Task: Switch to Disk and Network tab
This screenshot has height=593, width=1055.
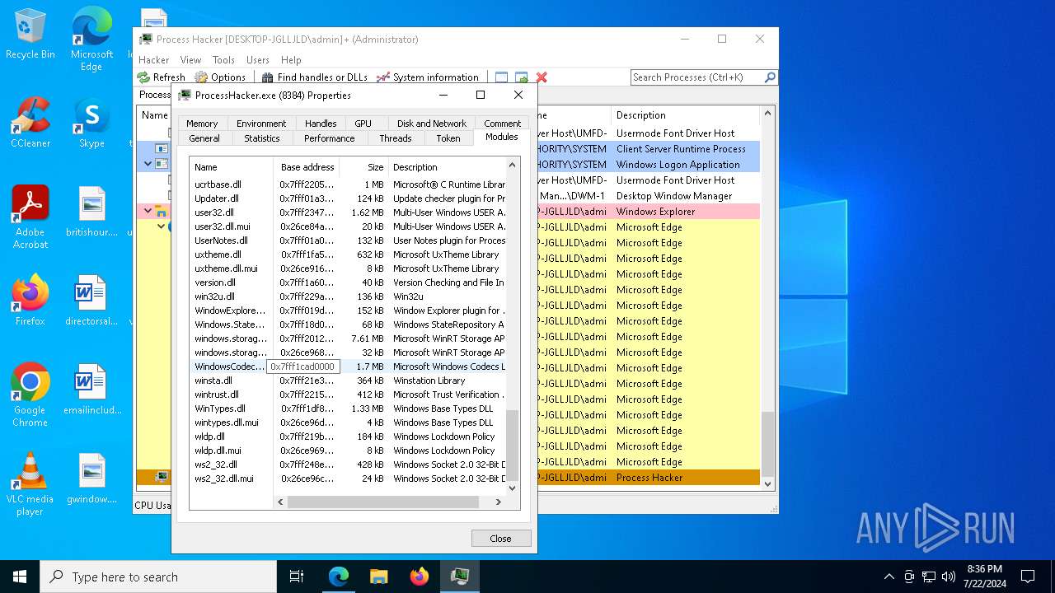Action: pos(432,124)
